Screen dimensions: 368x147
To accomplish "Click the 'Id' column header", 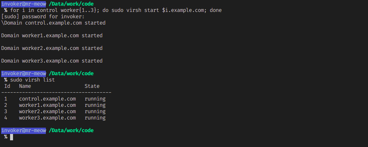I will click(x=7, y=86).
